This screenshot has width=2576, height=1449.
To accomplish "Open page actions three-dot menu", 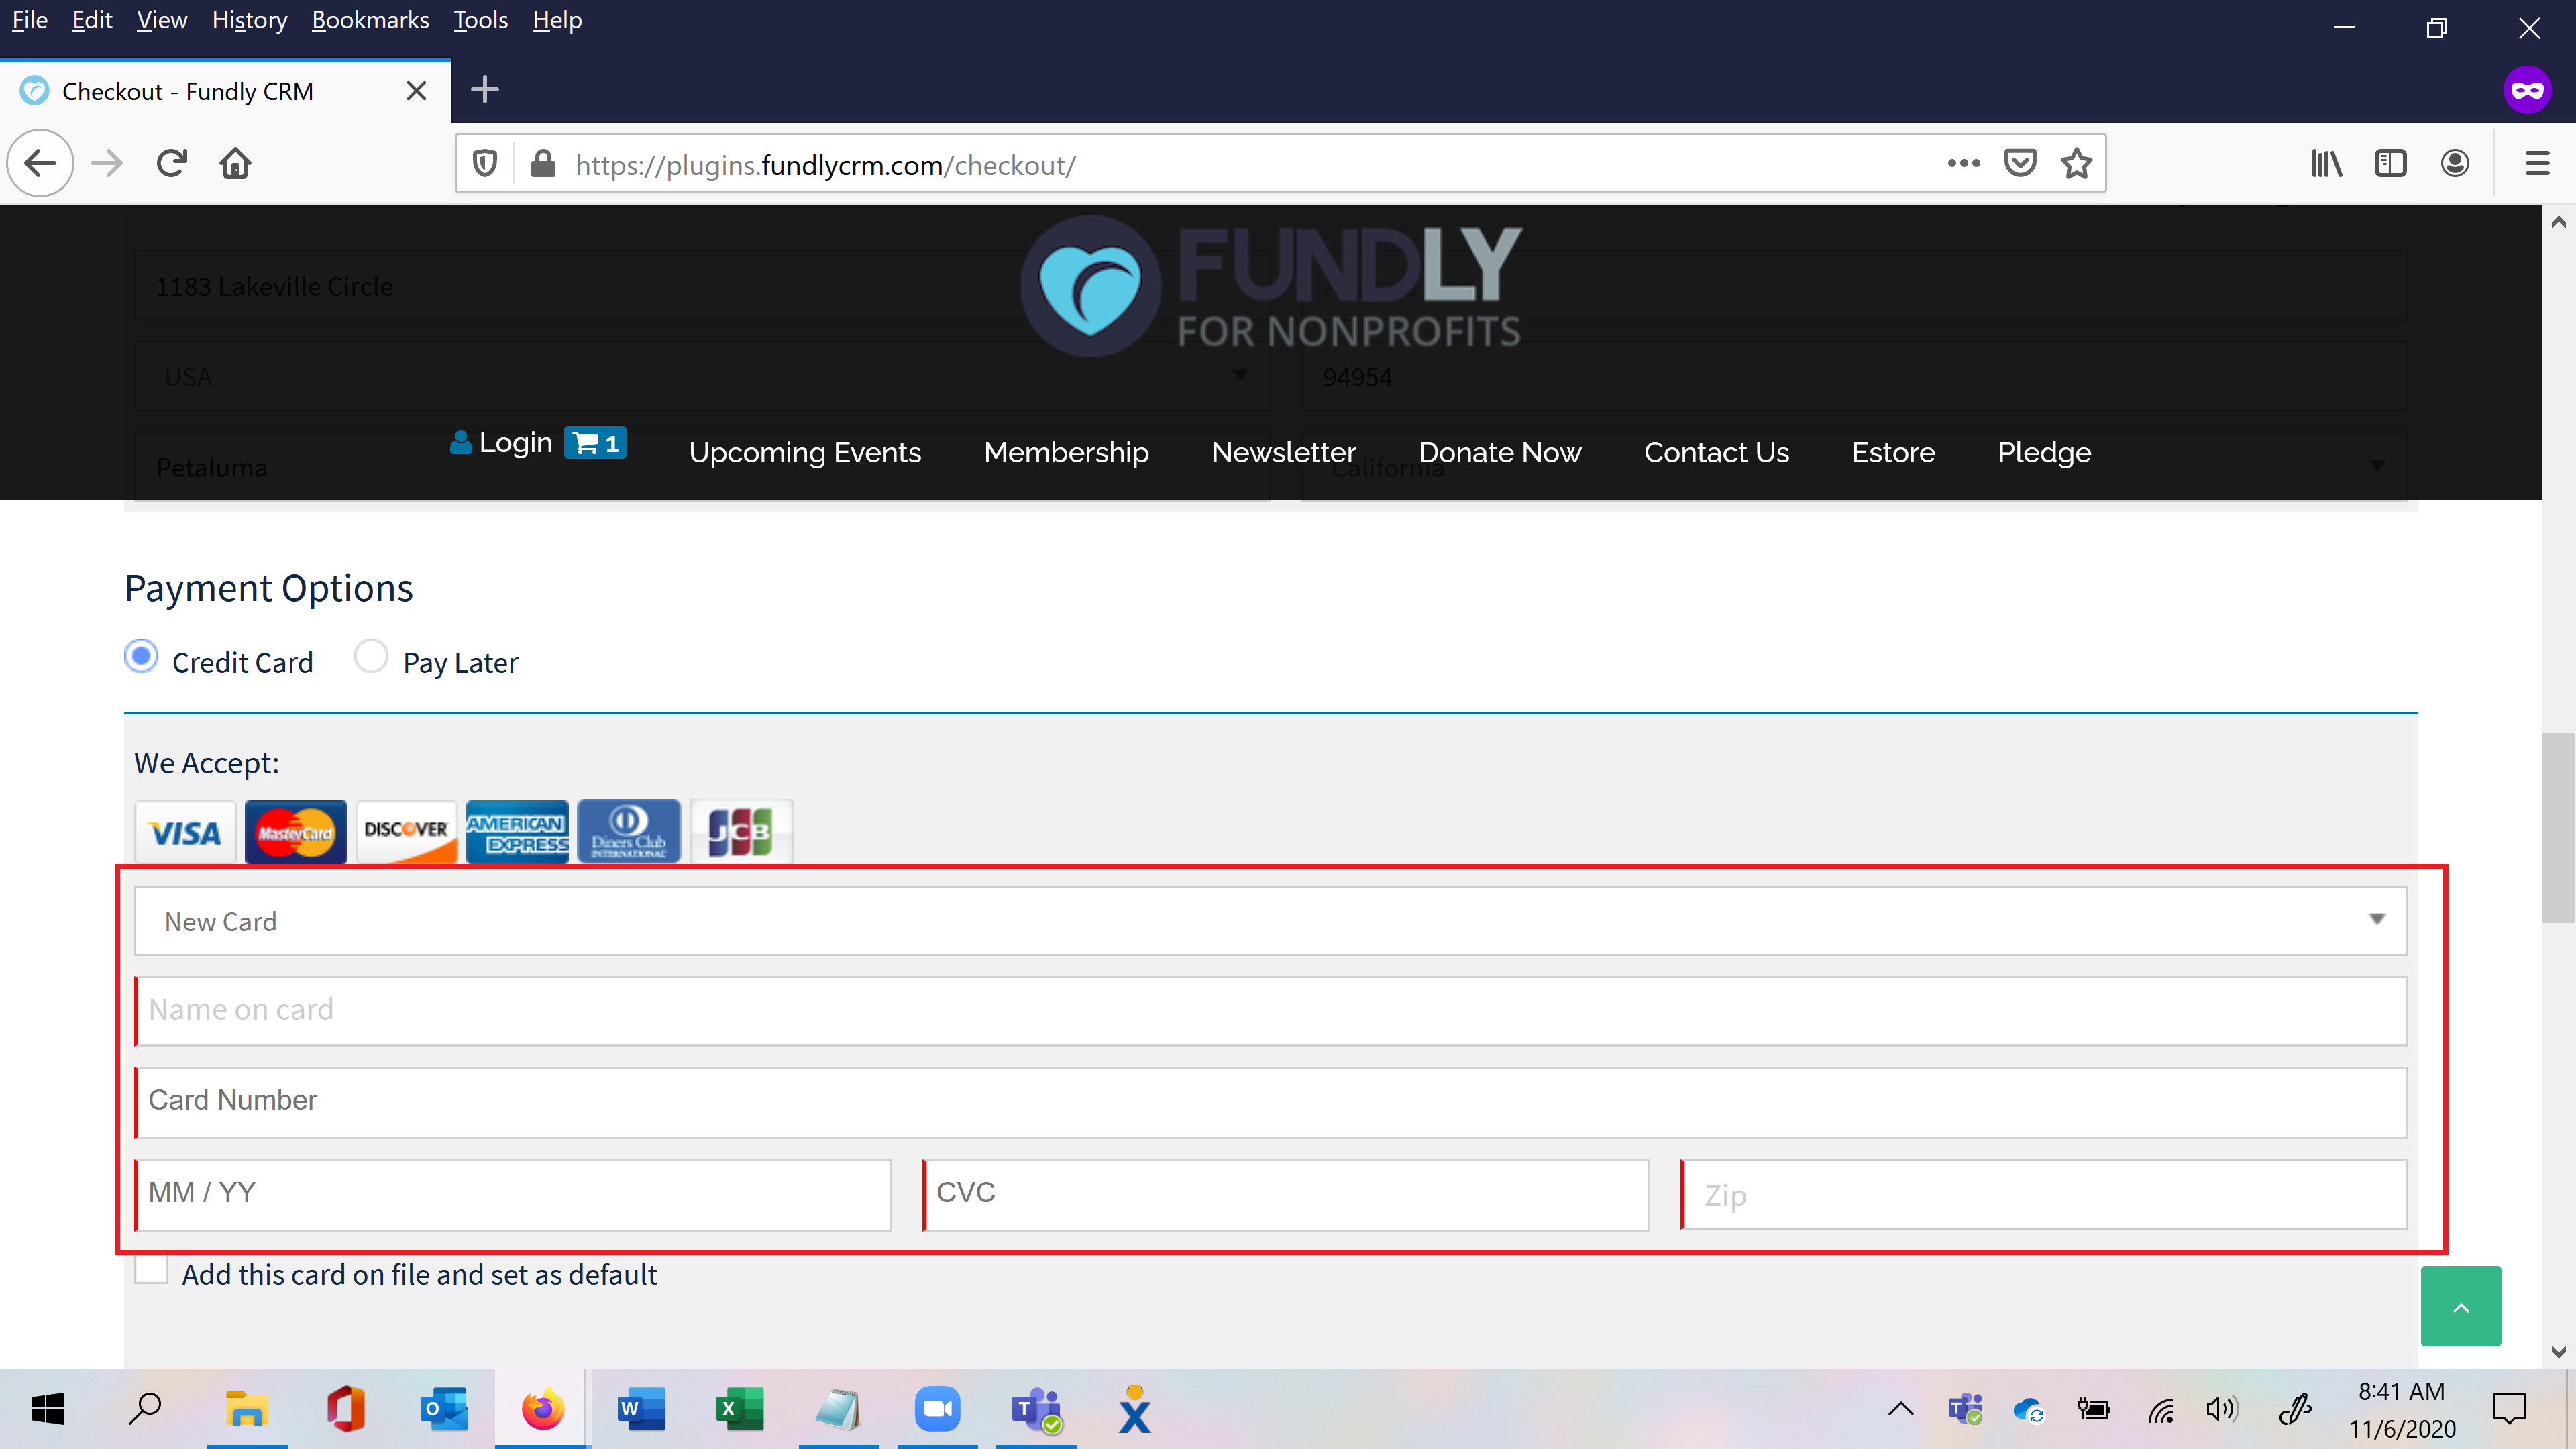I will point(1963,164).
